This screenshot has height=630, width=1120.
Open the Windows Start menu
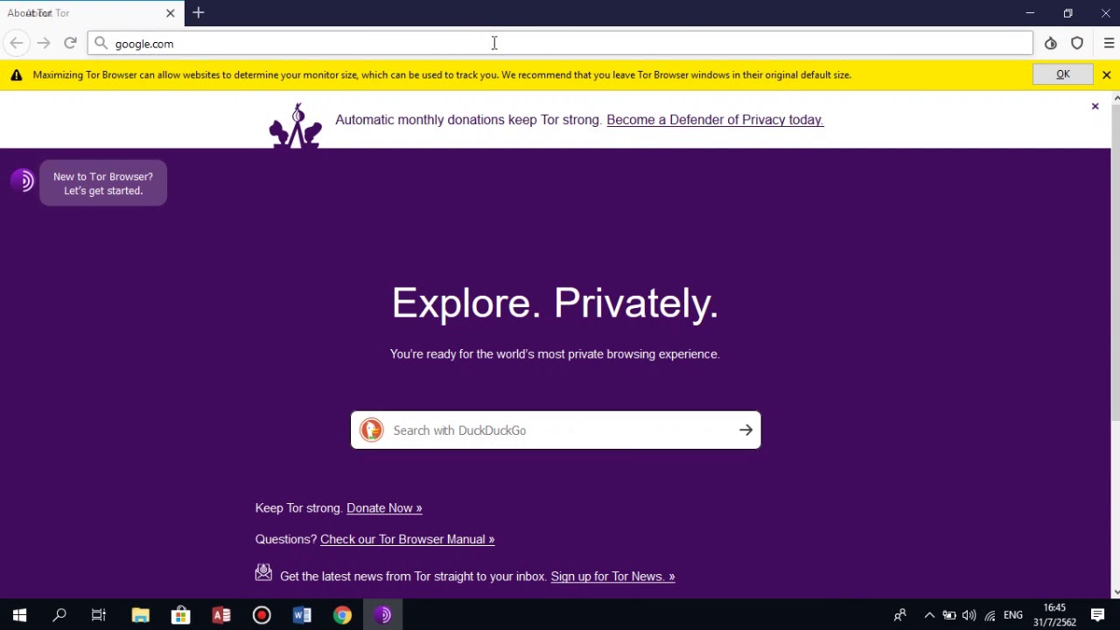pyautogui.click(x=19, y=615)
